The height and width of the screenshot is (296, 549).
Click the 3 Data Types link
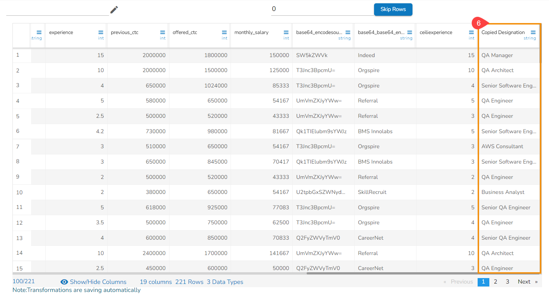click(225, 282)
